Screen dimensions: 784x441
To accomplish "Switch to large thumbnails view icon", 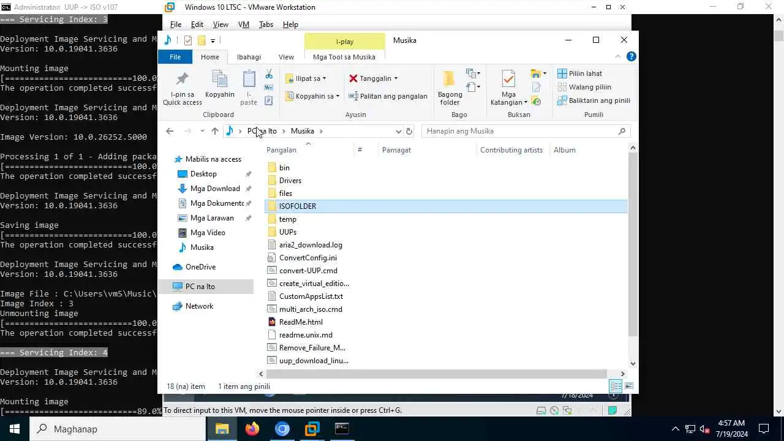I will [x=628, y=386].
